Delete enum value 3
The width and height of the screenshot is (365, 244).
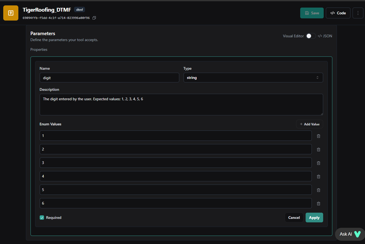point(319,163)
